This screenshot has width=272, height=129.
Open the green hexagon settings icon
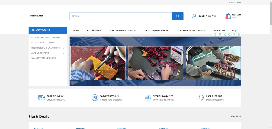(x=239, y=35)
